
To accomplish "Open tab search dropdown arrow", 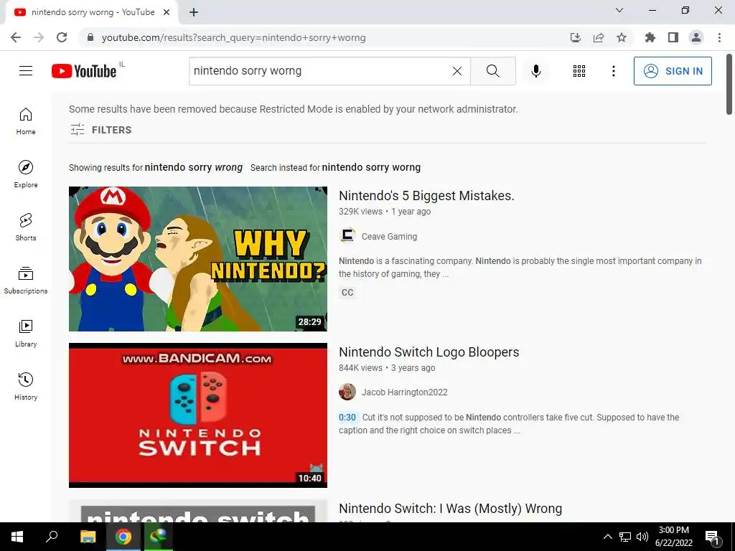I will (619, 10).
